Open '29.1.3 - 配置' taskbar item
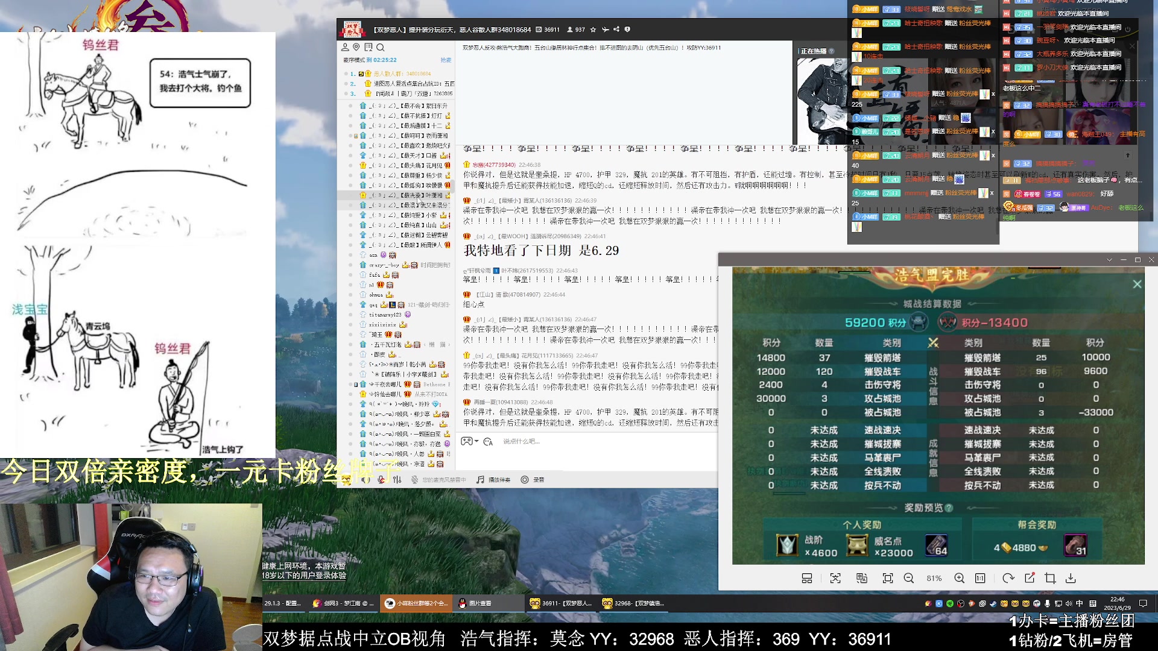Screen dimensions: 1158x651 click(283, 603)
